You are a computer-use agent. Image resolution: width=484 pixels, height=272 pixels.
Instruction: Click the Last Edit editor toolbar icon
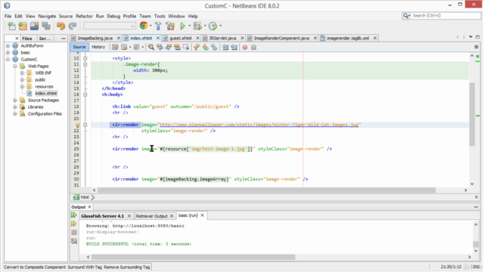click(x=115, y=47)
